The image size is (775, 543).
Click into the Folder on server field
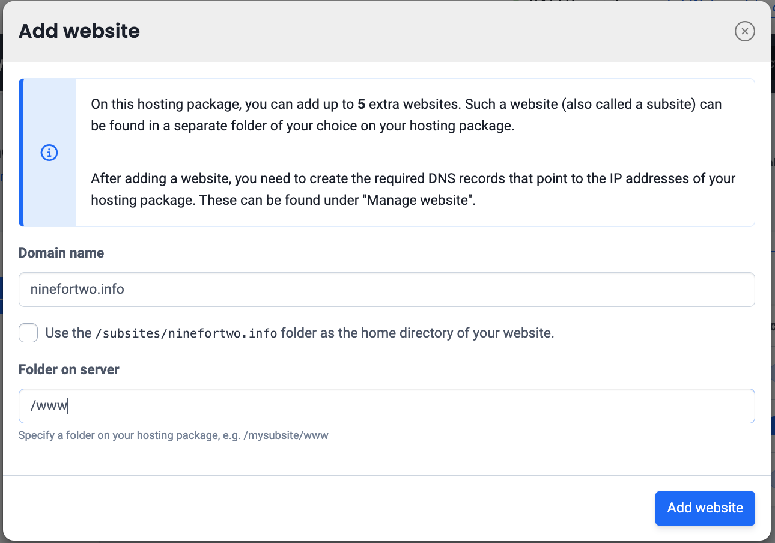(x=386, y=406)
